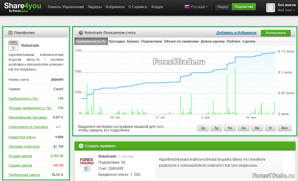
Task: Click the Портфолио clipboard icon
Action: 10,32
